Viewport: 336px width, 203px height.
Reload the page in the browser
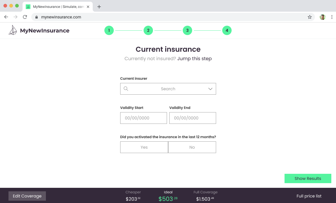coord(25,17)
